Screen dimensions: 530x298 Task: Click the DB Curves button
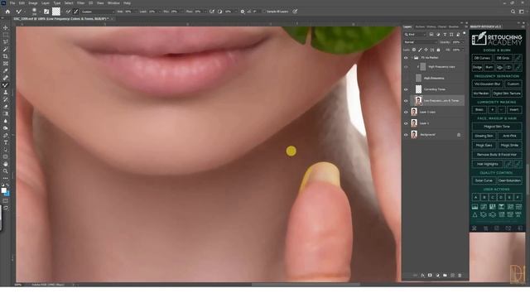click(482, 58)
